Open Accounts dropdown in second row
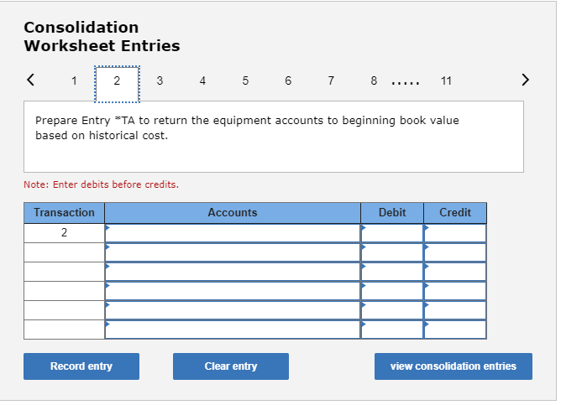The height and width of the screenshot is (405, 561). 233,252
